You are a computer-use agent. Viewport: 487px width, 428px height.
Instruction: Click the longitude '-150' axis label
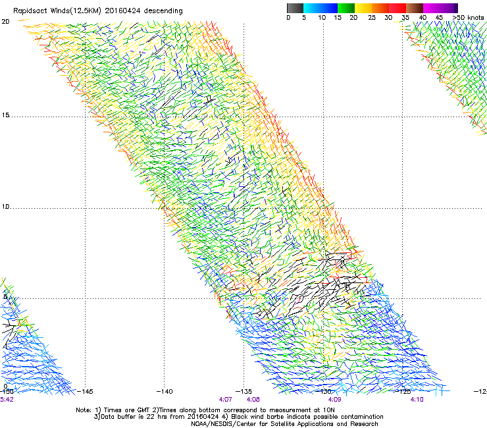click(7, 391)
